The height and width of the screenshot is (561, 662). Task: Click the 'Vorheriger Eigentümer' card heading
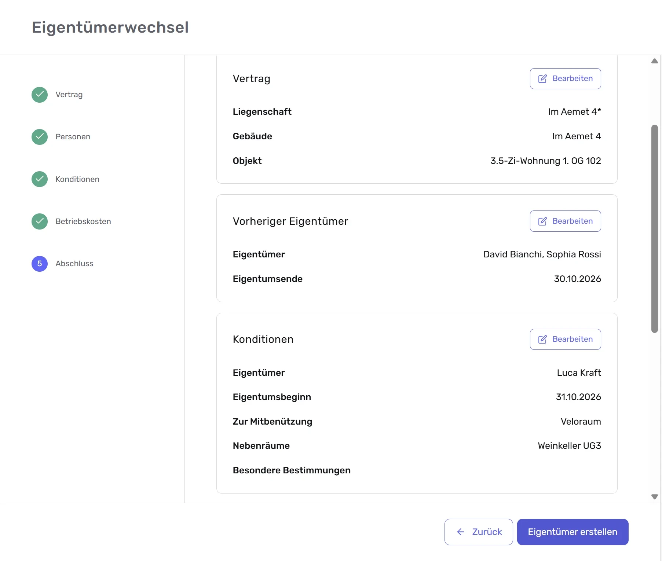pos(290,221)
